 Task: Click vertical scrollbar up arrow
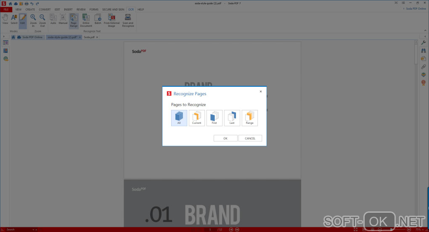click(416, 42)
